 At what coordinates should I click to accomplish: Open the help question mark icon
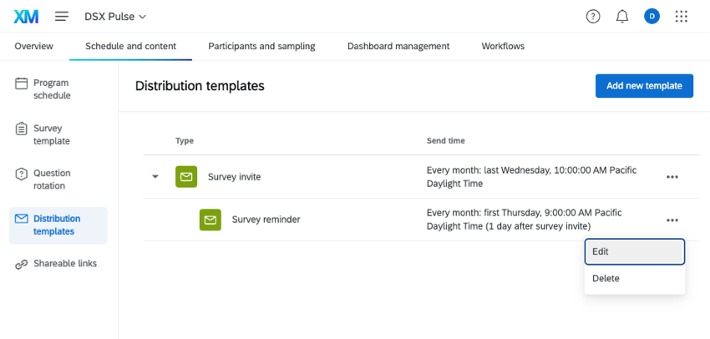point(593,17)
